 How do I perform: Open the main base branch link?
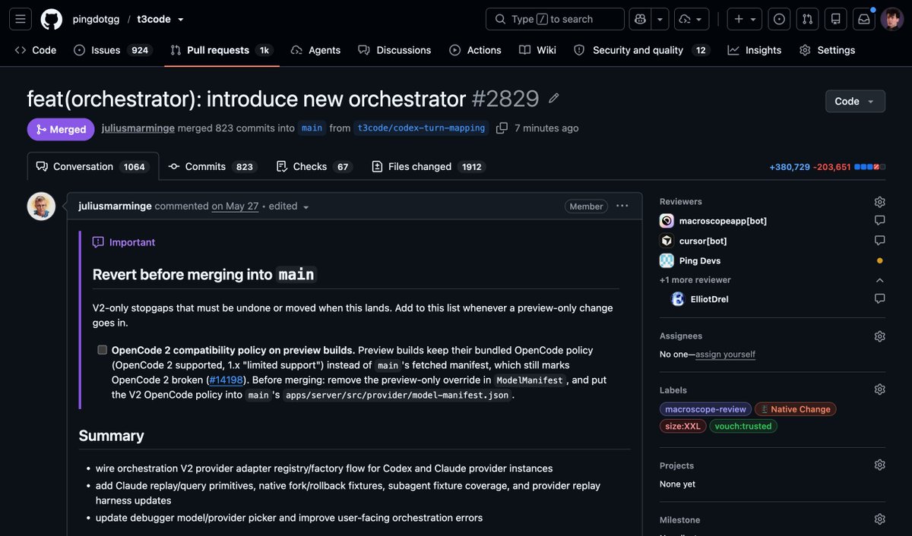312,128
